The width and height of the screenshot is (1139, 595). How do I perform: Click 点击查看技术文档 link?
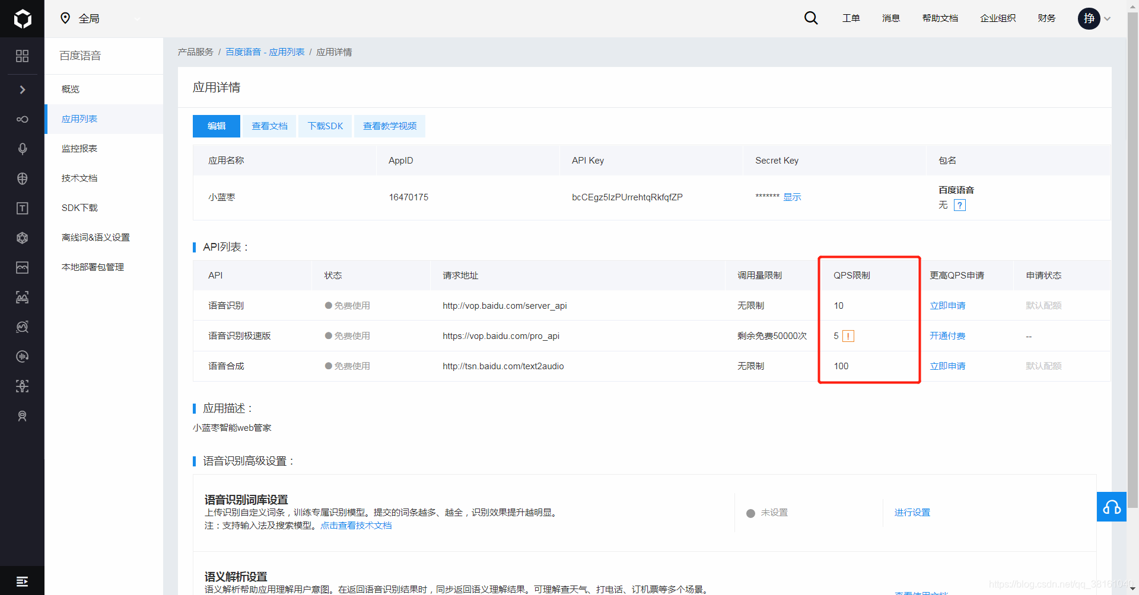[x=356, y=526]
